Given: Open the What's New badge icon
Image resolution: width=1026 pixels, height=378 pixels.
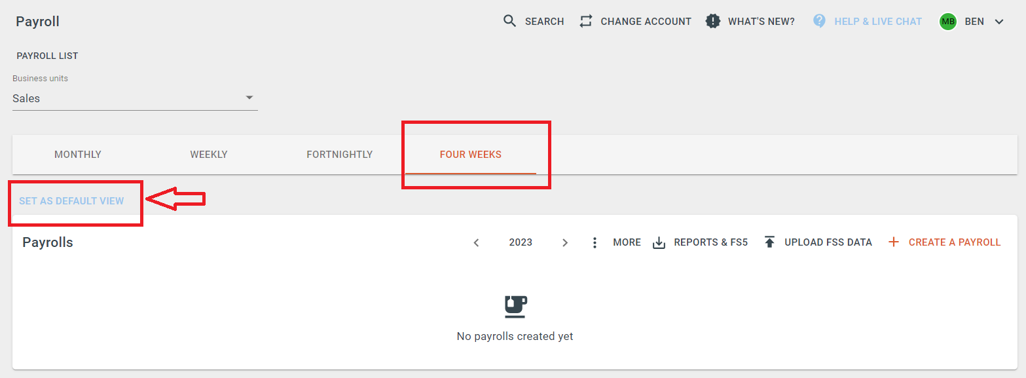Looking at the screenshot, I should (x=713, y=21).
